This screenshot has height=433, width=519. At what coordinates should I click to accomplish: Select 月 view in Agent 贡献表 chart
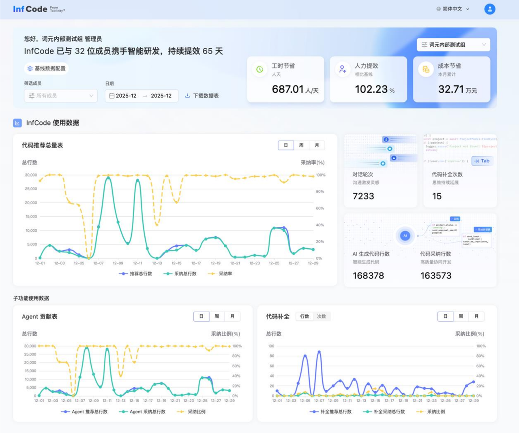pos(232,316)
